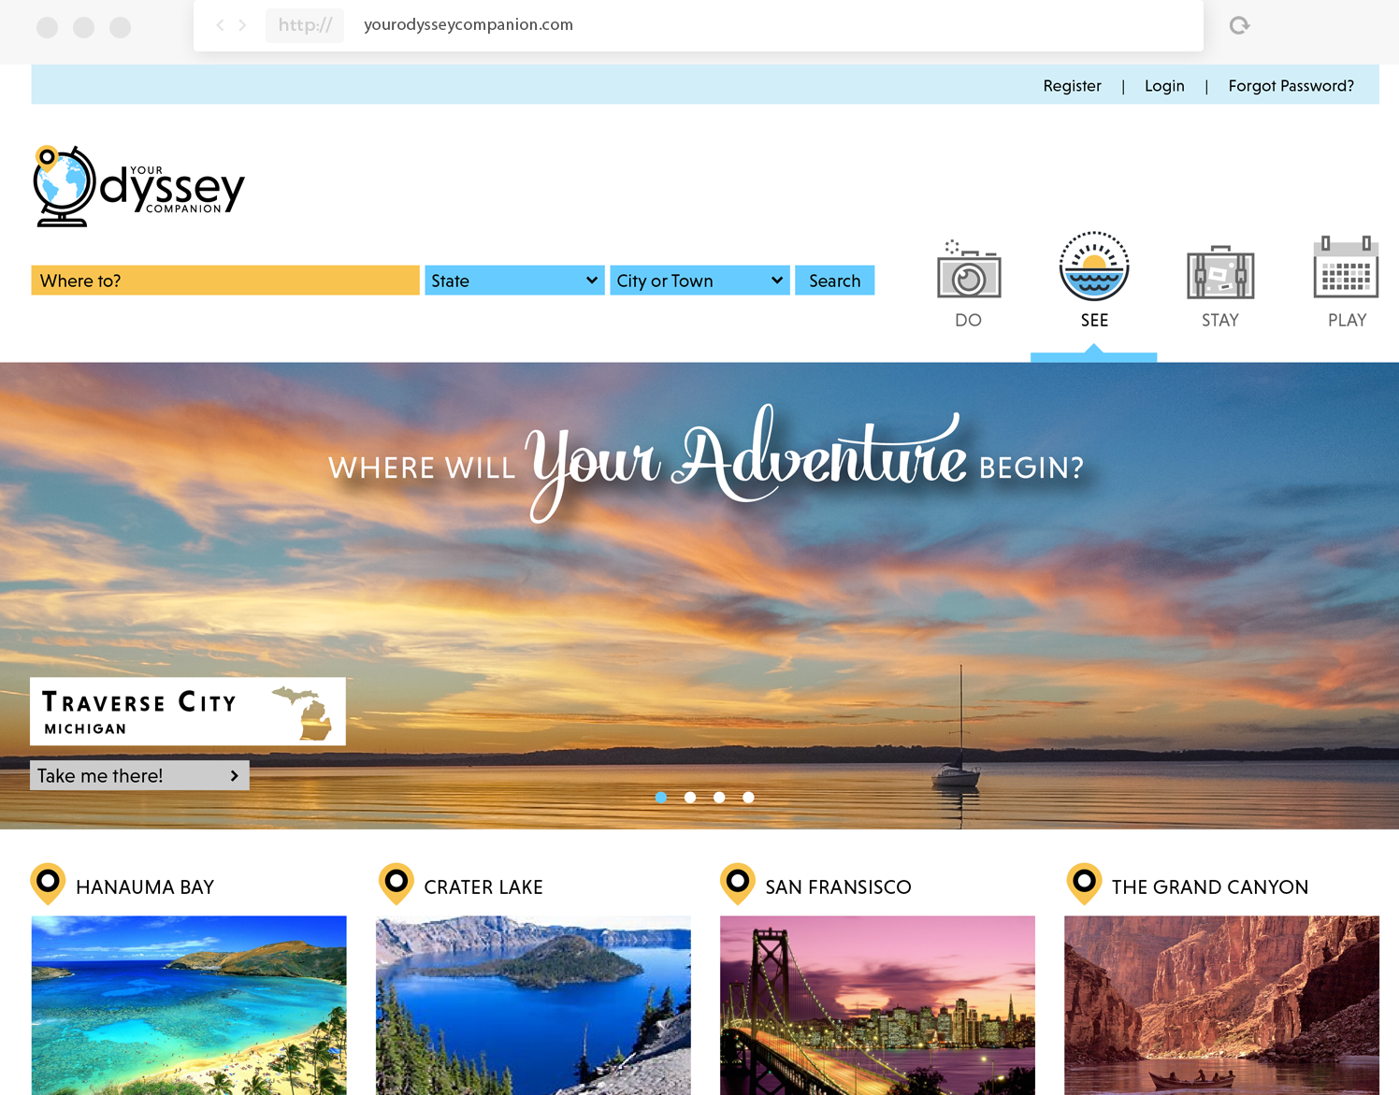Click the Crater Lake map pin
This screenshot has width=1399, height=1095.
pyautogui.click(x=397, y=884)
